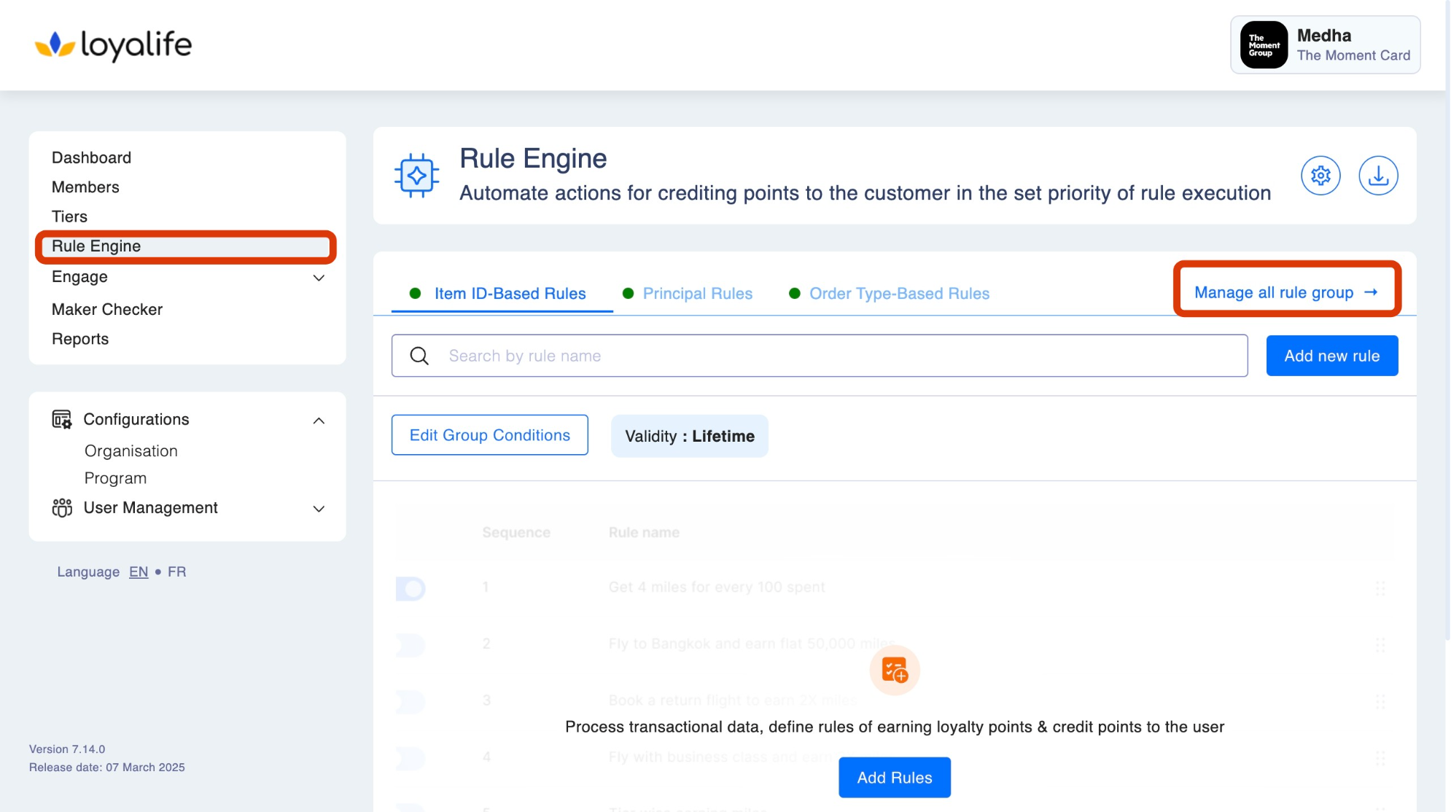Open the Manage all rule group link

[1285, 292]
